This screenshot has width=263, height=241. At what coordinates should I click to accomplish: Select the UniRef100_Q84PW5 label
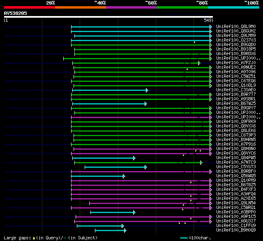[x=236, y=158]
